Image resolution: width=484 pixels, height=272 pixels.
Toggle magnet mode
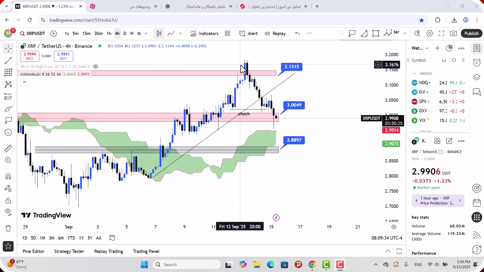tap(8, 176)
